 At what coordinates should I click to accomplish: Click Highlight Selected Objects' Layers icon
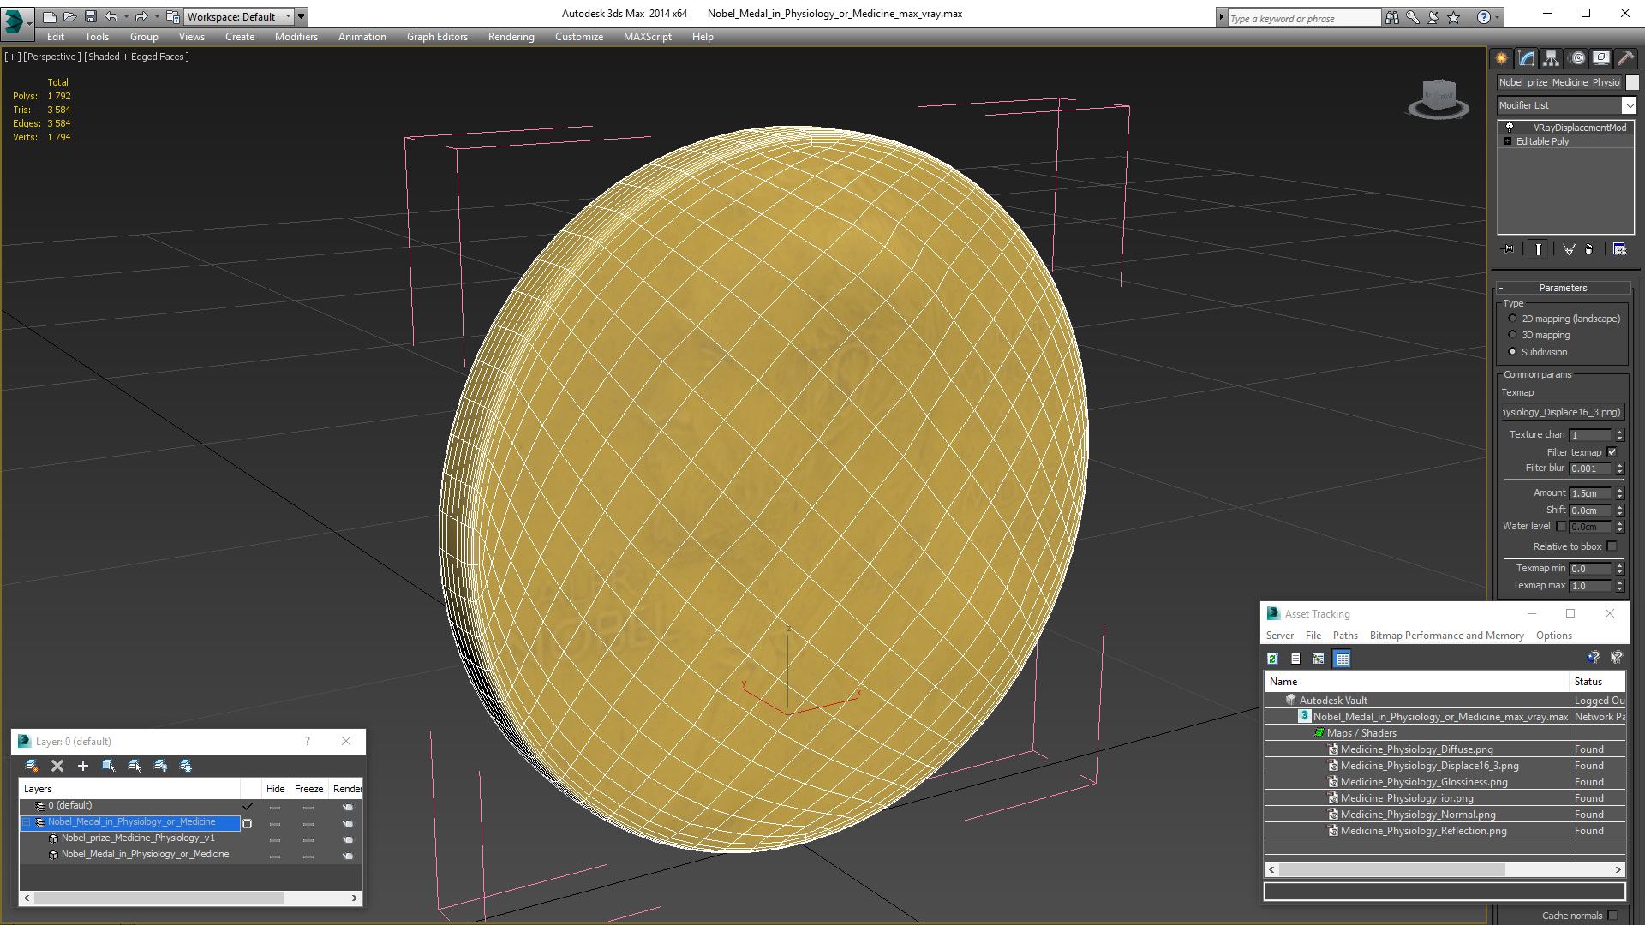(135, 766)
